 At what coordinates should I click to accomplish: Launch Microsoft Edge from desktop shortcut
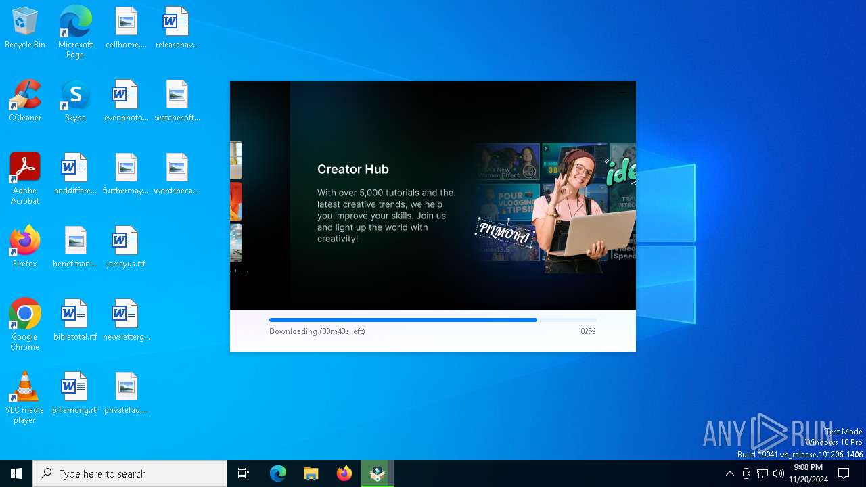click(75, 32)
